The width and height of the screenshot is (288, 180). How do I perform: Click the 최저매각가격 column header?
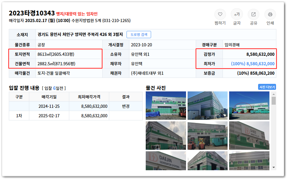pyautogui.click(x=89, y=97)
